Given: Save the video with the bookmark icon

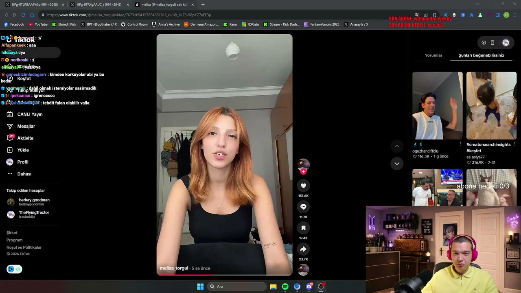Looking at the screenshot, I should [303, 228].
